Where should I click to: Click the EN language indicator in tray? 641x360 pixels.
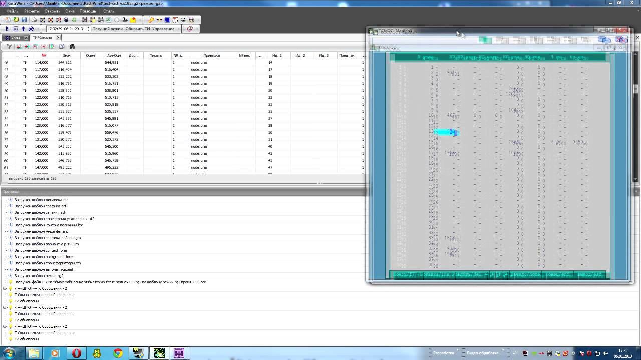(x=515, y=353)
